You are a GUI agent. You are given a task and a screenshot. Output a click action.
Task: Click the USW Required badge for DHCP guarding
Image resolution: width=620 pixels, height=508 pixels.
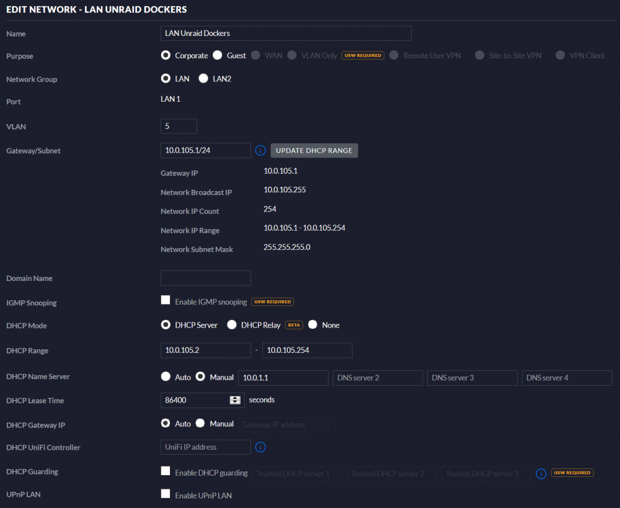point(572,473)
